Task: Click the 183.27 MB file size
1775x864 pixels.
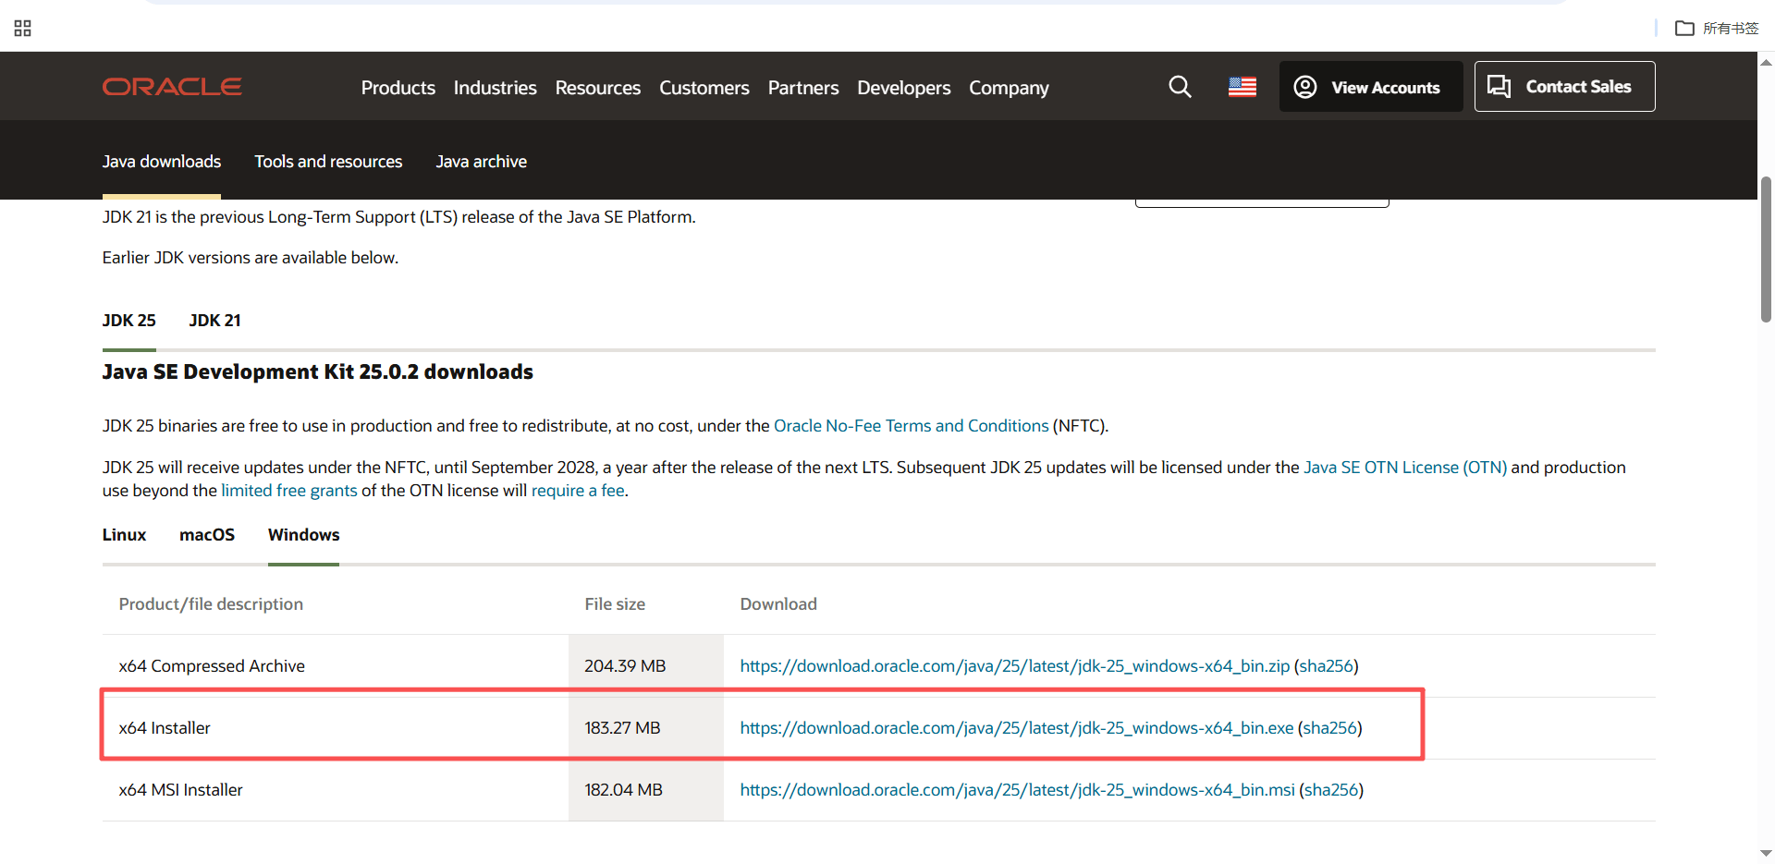Action: tap(622, 728)
